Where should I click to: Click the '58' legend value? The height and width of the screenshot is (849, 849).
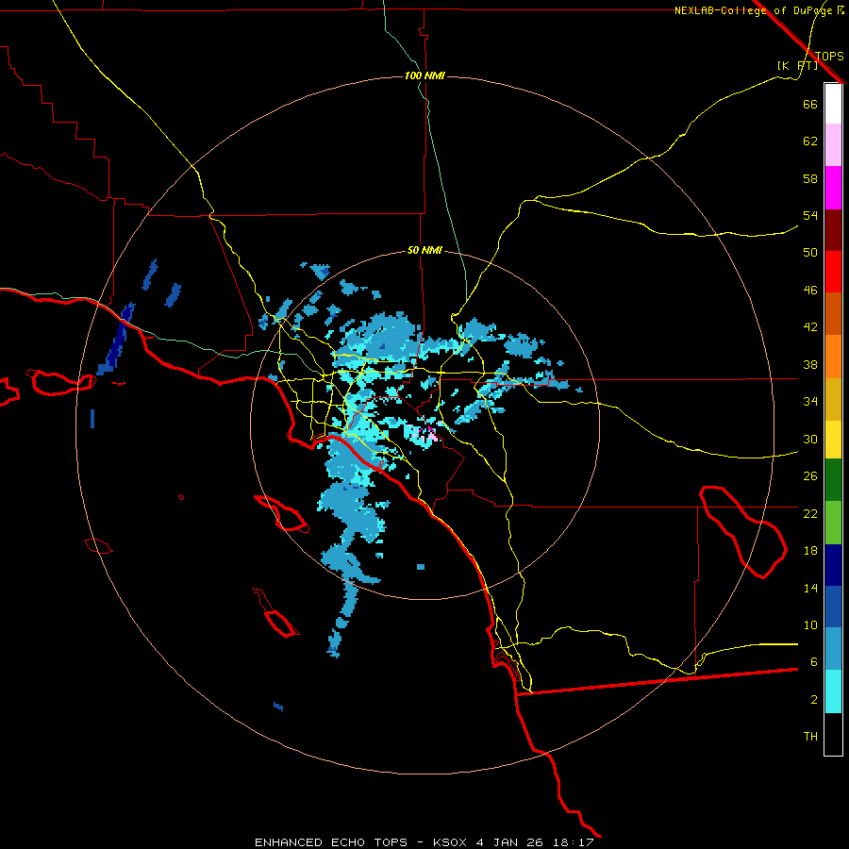[x=810, y=178]
